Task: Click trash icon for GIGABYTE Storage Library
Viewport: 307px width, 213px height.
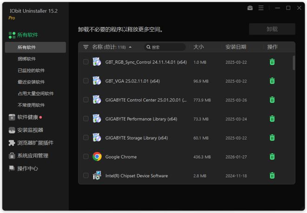Action: click(x=272, y=138)
